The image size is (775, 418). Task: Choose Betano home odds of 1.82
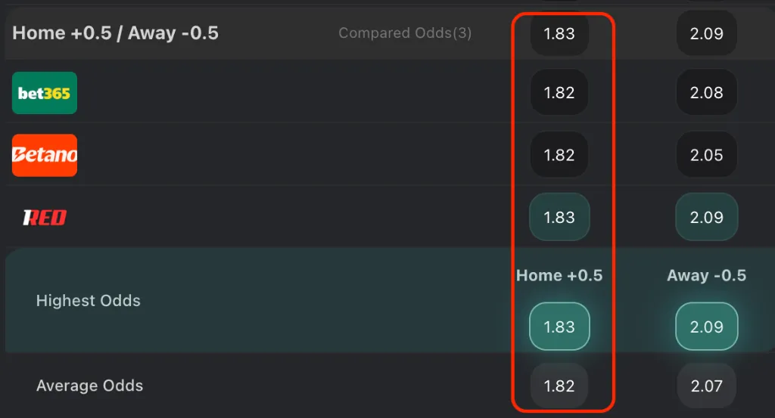tap(559, 155)
